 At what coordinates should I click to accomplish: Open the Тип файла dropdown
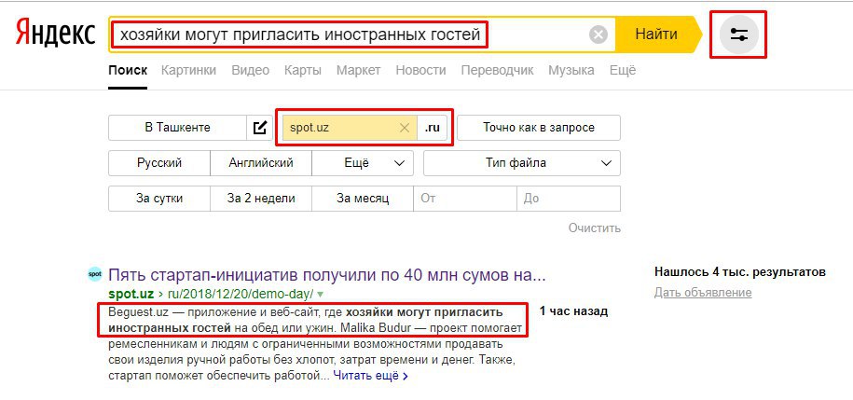click(x=522, y=163)
